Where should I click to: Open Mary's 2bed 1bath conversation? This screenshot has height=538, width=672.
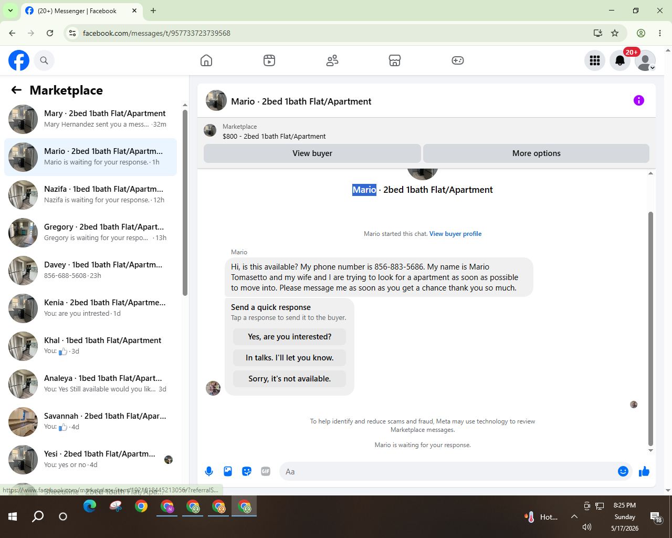(x=90, y=119)
